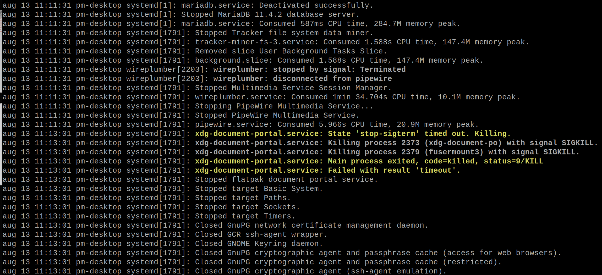Click the yellow 'State stop-sigterm timed out. Killing' warning

pos(353,134)
